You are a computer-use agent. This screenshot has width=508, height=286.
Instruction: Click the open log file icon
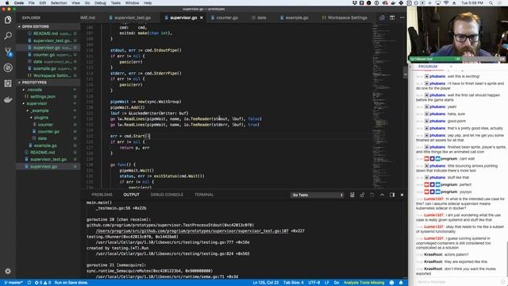point(372,195)
